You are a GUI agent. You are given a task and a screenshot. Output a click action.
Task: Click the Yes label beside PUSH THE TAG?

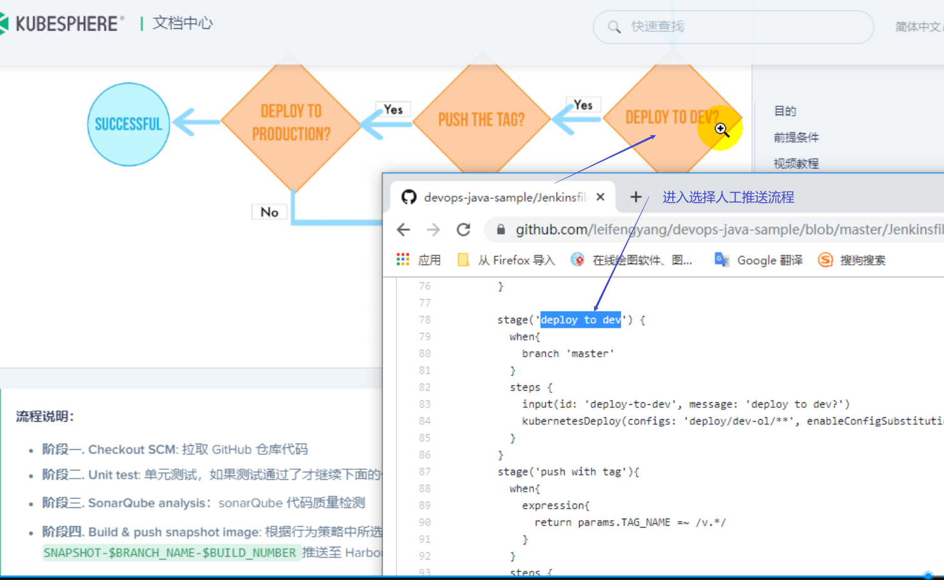(x=393, y=109)
